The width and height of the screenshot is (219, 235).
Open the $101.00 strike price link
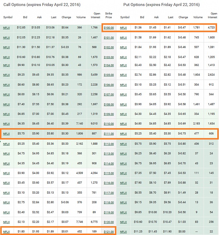pos(109,38)
